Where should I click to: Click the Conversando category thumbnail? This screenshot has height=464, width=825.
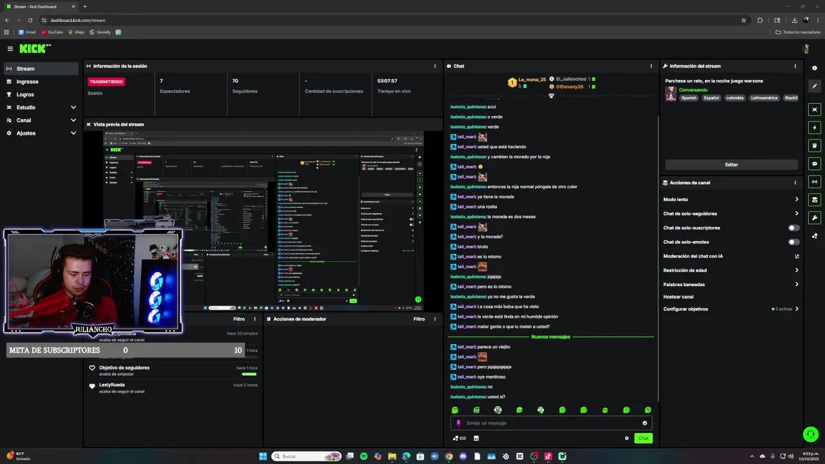coord(671,94)
